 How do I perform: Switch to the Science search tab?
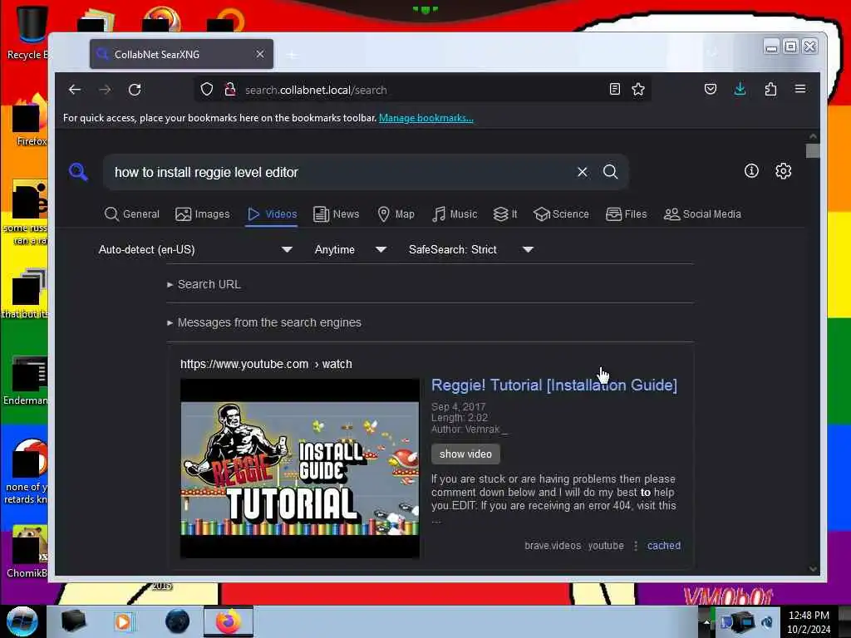[561, 214]
